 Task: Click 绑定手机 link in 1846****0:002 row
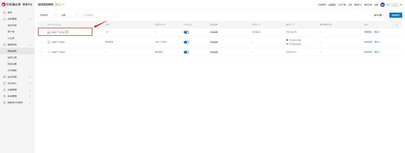coord(159,52)
